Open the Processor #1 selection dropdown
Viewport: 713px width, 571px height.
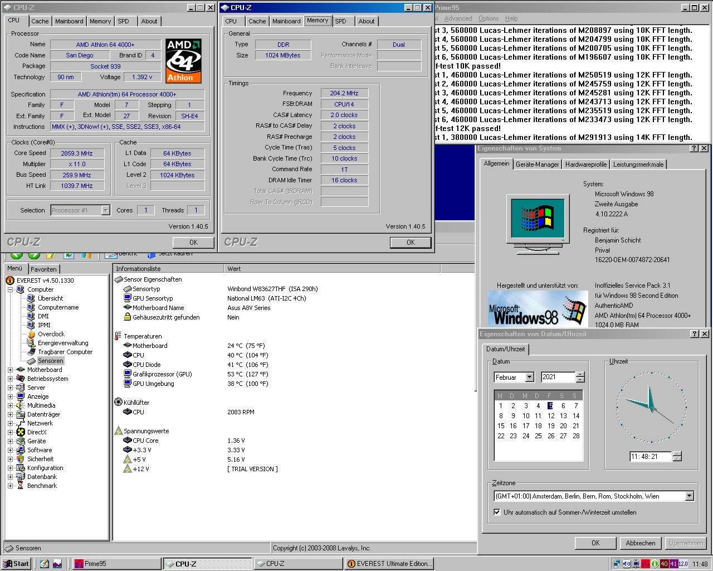click(105, 210)
